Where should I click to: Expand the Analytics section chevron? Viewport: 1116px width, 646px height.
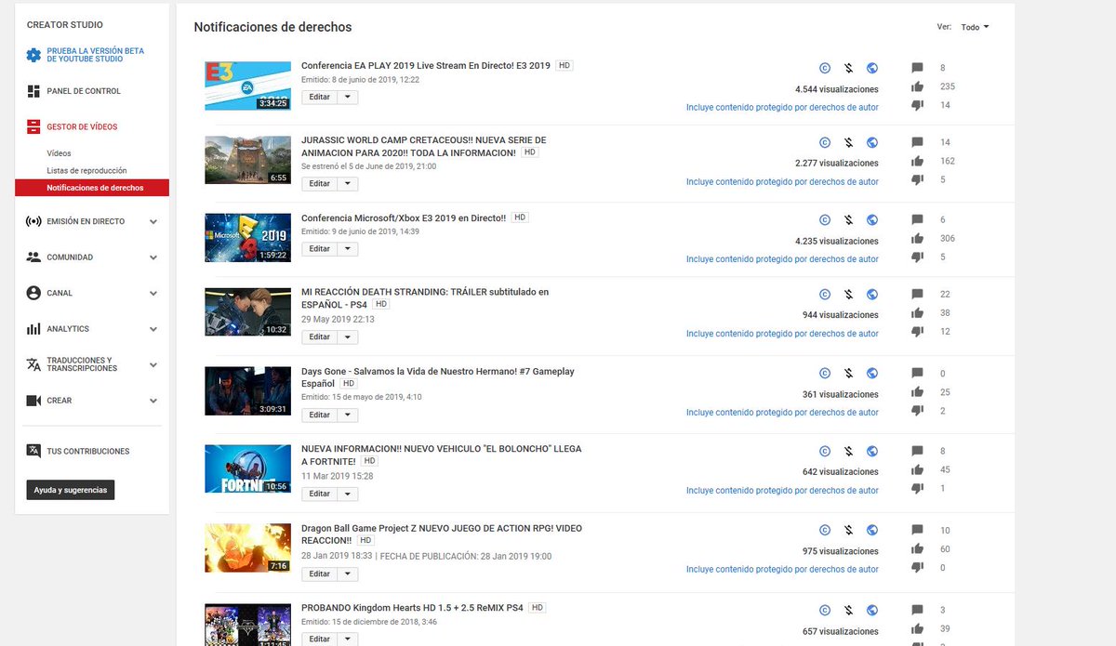[153, 329]
